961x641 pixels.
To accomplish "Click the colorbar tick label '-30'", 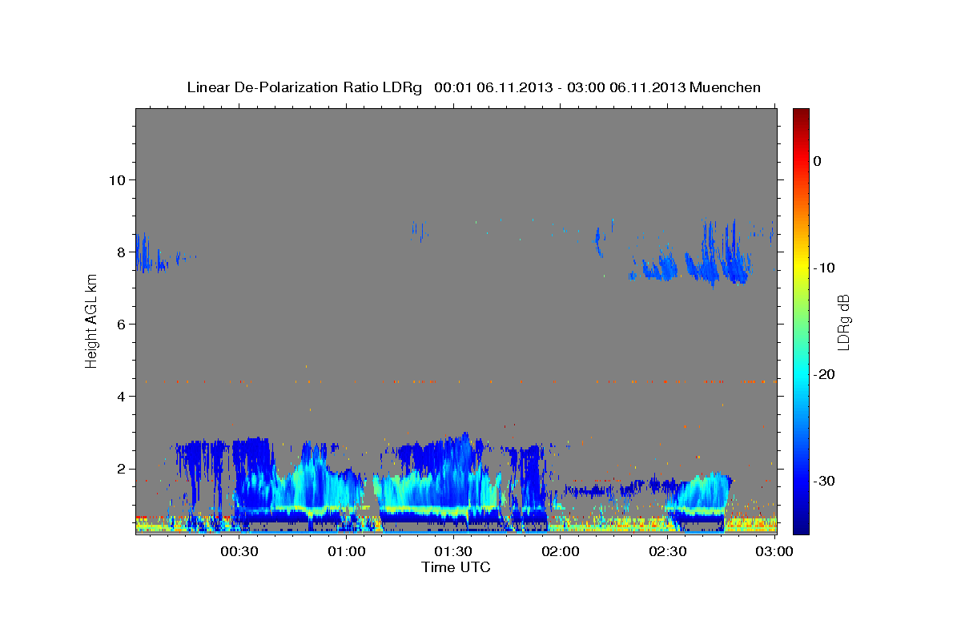I will [824, 481].
